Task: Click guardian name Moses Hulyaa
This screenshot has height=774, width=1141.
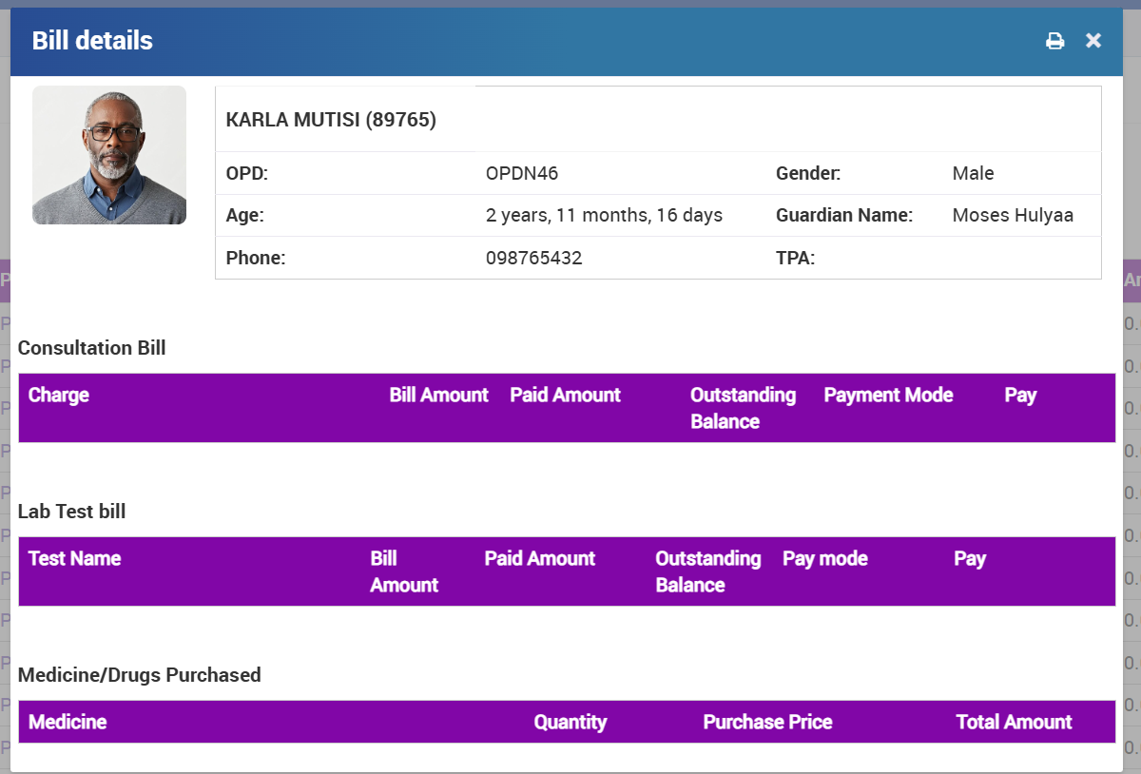Action: click(x=1013, y=215)
